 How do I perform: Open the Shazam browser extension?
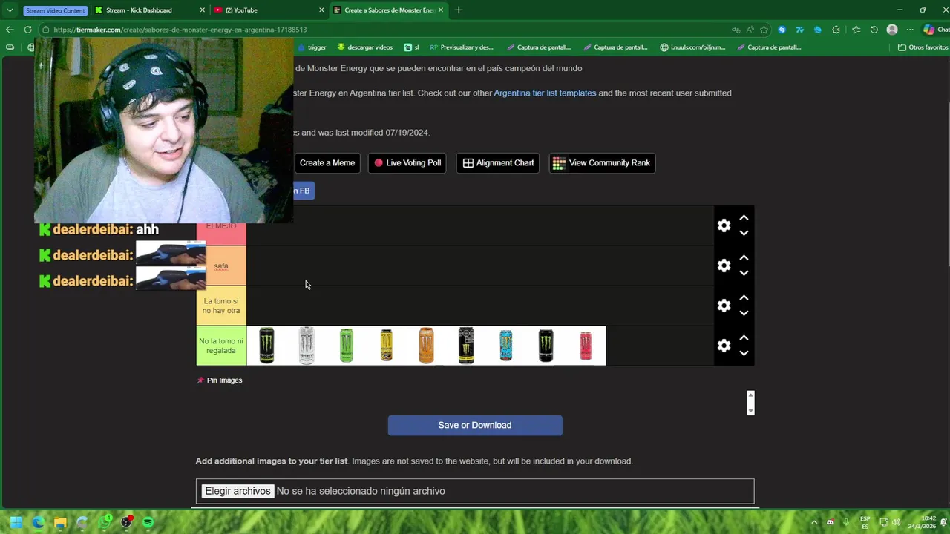point(782,30)
